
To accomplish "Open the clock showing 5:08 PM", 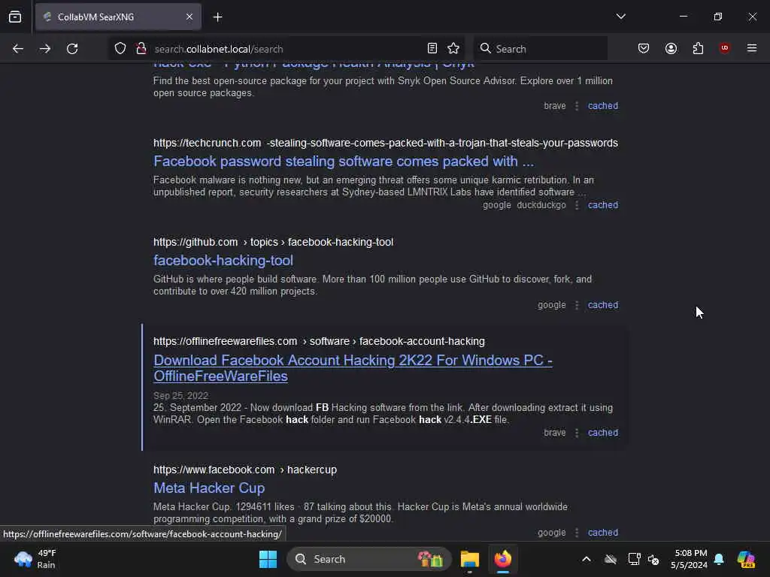I will [690, 559].
